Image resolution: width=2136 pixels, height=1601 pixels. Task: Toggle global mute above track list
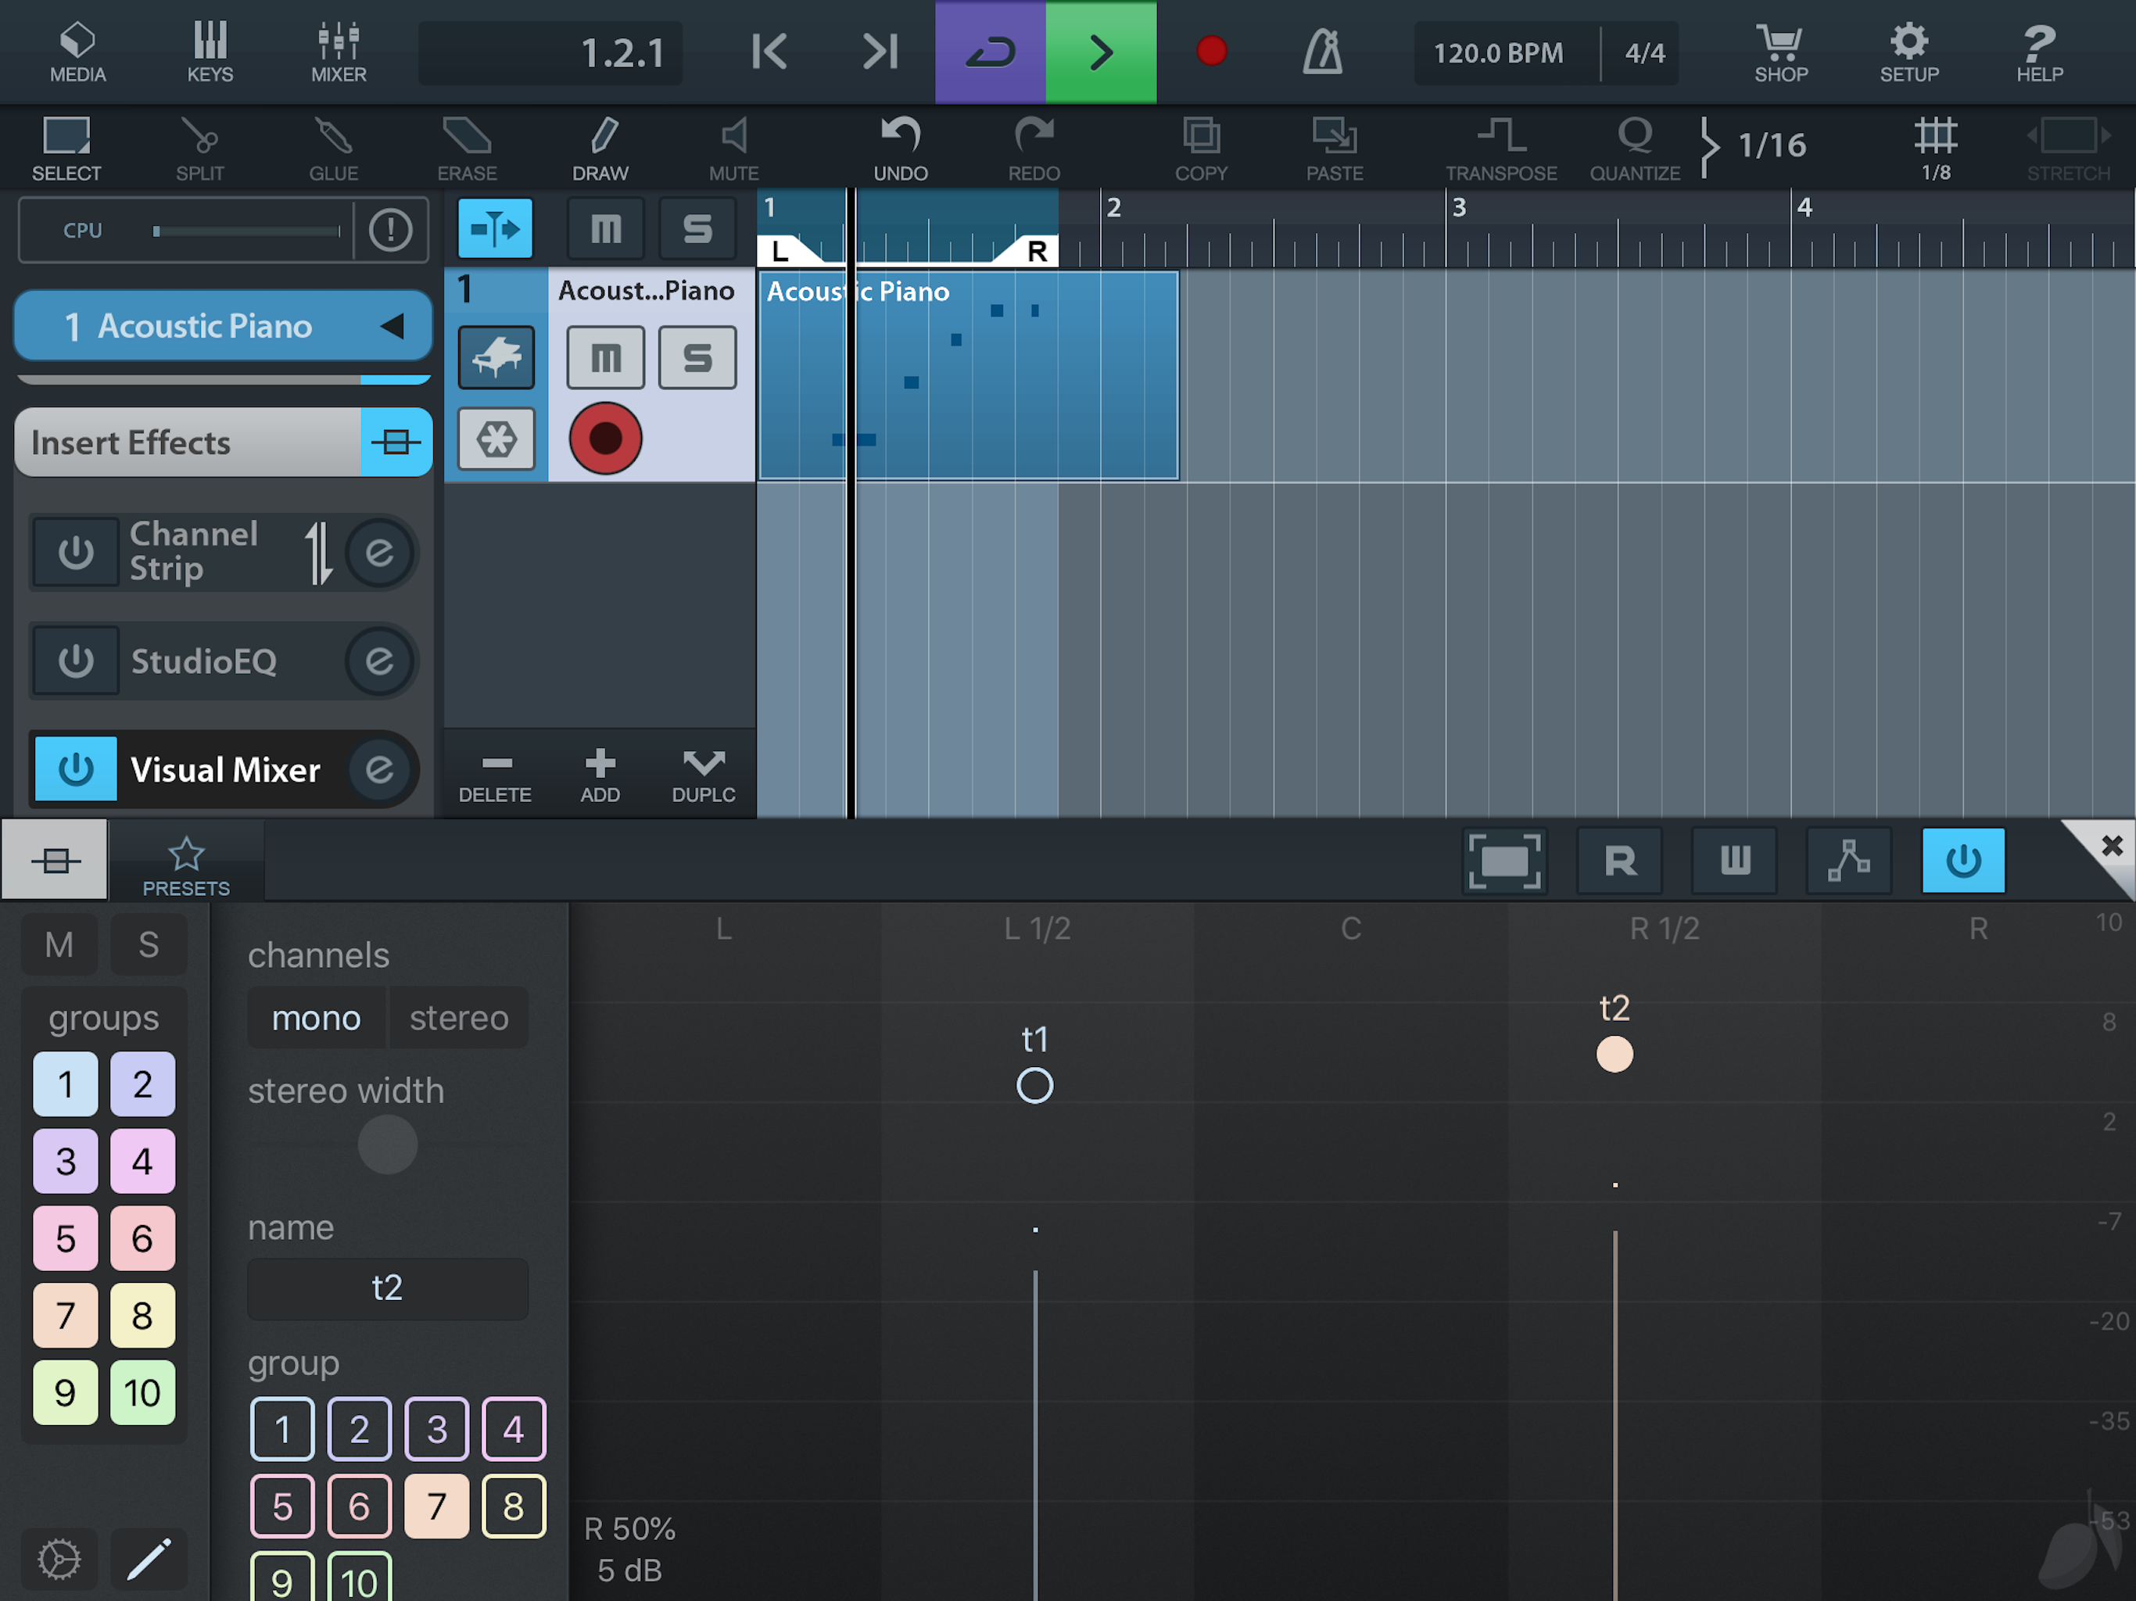605,229
